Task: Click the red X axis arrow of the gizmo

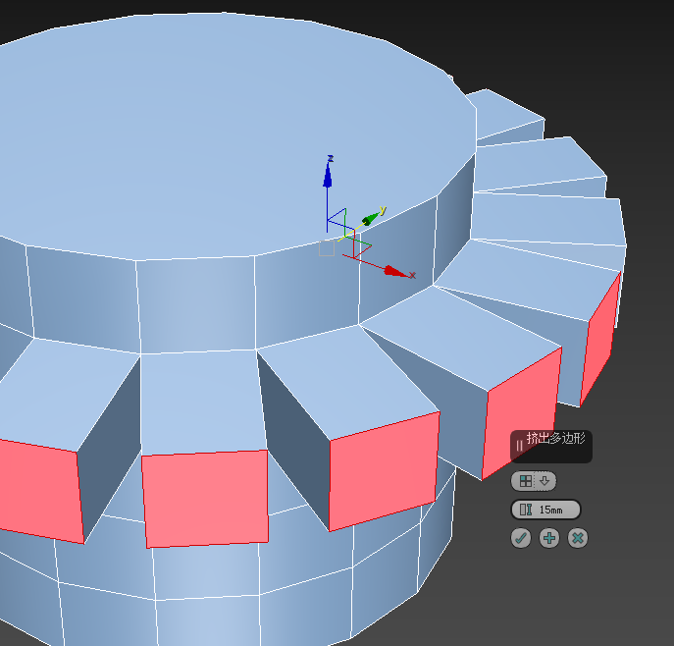Action: [394, 271]
